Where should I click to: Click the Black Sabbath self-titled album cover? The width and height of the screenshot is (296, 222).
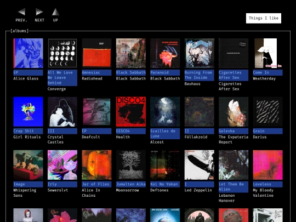[x=131, y=53]
